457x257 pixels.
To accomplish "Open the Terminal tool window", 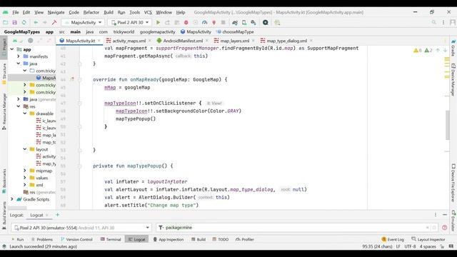I will pos(111,239).
